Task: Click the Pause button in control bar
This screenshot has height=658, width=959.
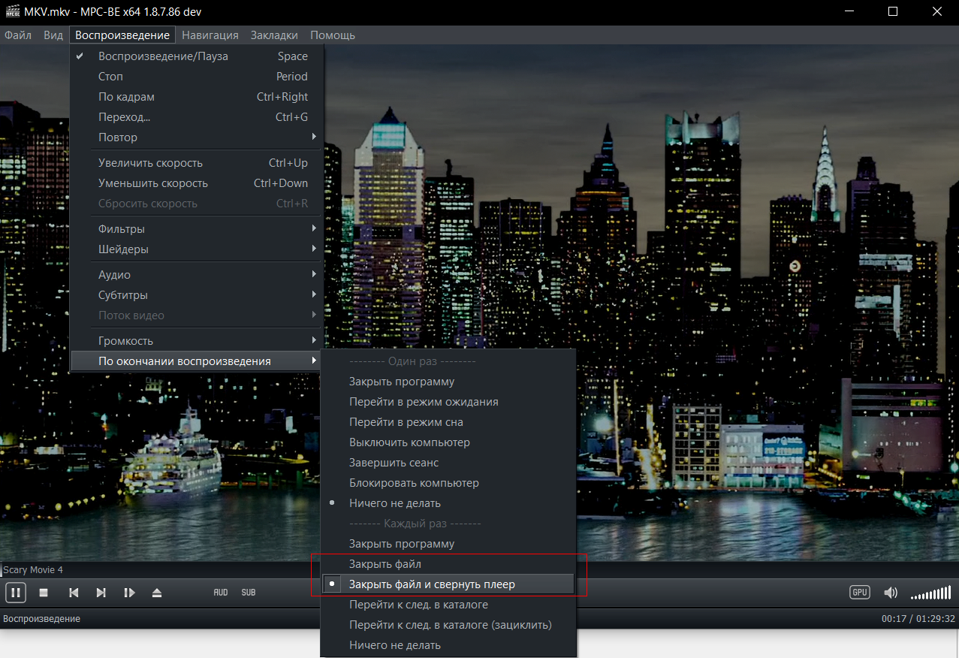Action: click(x=16, y=593)
